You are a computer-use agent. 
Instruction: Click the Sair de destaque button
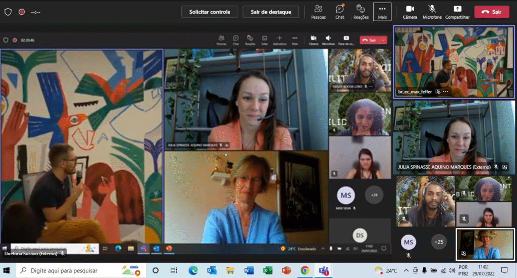tap(271, 12)
